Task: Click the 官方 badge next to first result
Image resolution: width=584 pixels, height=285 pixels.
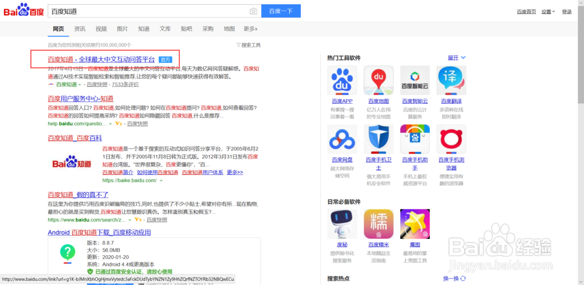Action: [165, 59]
